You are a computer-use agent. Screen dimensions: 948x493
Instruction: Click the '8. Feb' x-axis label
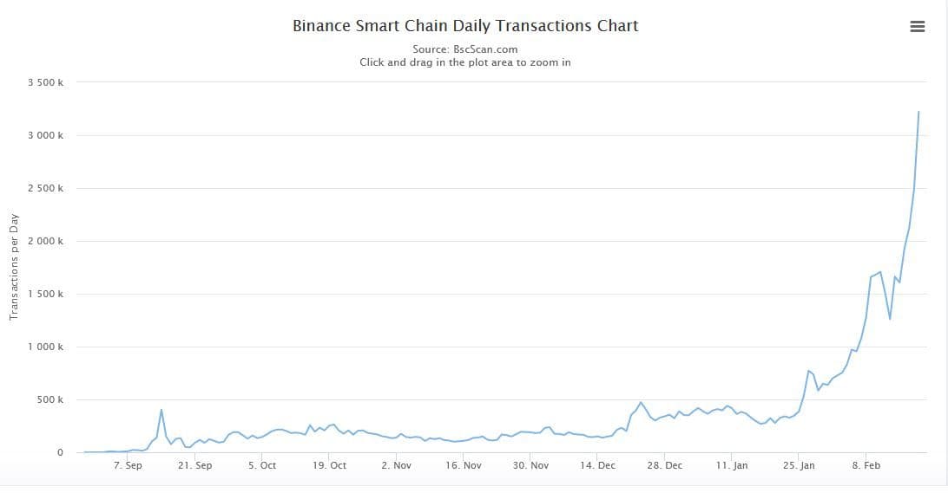pos(866,465)
